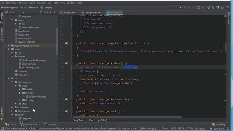
Task: Click the gutter override icon beside getSalt
Action: coord(66,111)
